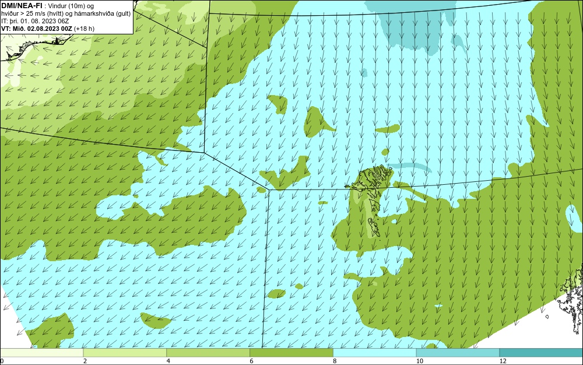Click the 0–2 m/s pale legend swatch

[x=41, y=353]
